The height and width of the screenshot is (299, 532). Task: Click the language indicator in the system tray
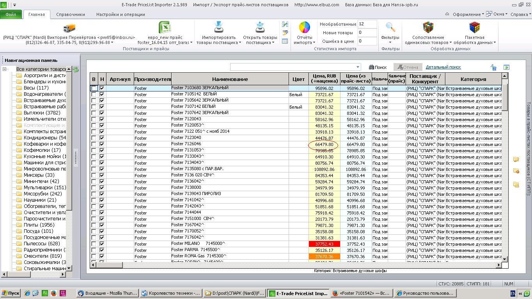click(x=512, y=293)
